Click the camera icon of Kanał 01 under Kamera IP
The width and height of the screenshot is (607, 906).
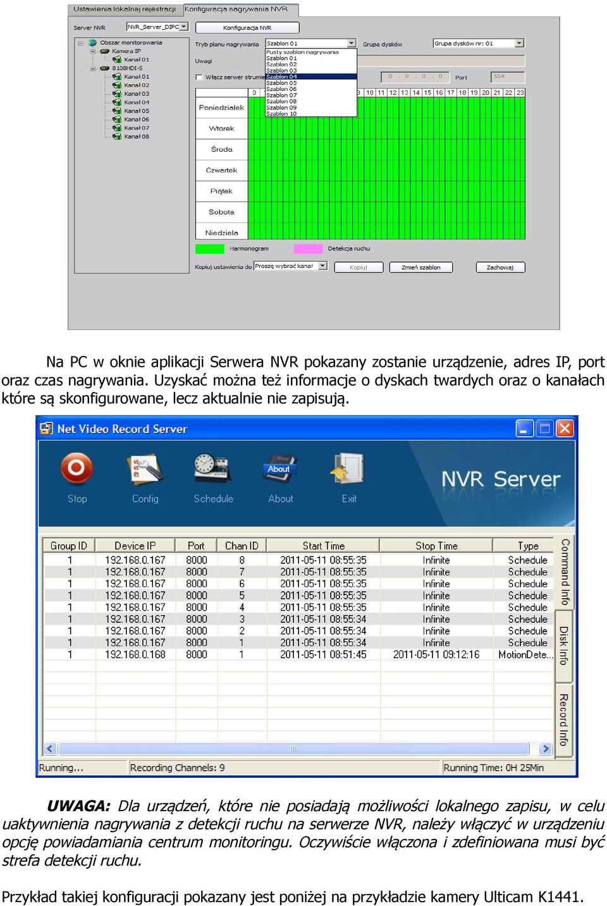116,60
